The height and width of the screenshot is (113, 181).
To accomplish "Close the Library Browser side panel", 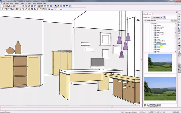I will (x=177, y=12).
